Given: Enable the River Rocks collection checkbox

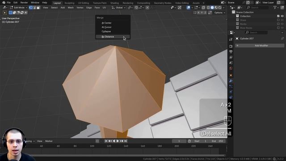Looking at the screenshot, I should coord(278,28).
